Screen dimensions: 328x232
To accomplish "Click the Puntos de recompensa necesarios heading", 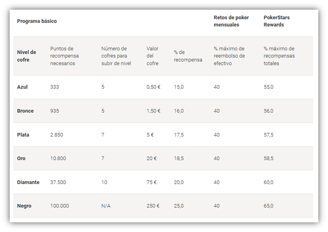I will 65,56.
